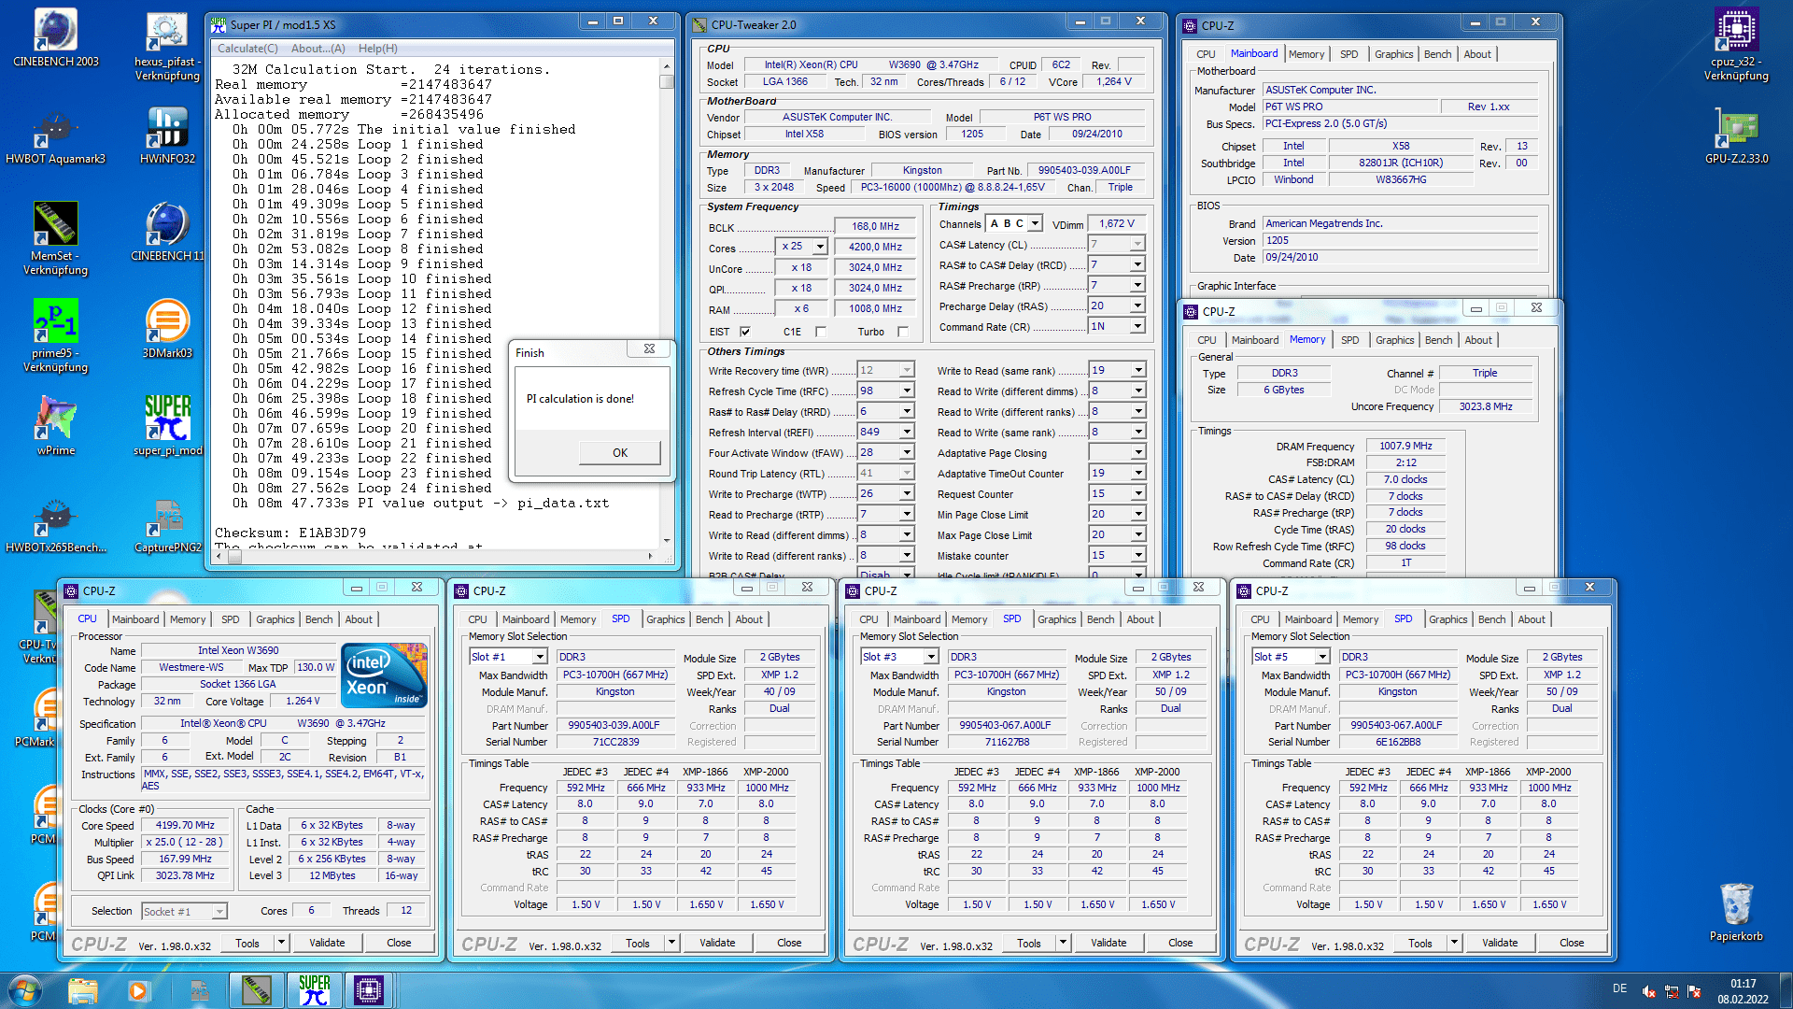Viewport: 1793px width, 1009px height.
Task: Open File Explorer from taskbar
Action: [83, 990]
